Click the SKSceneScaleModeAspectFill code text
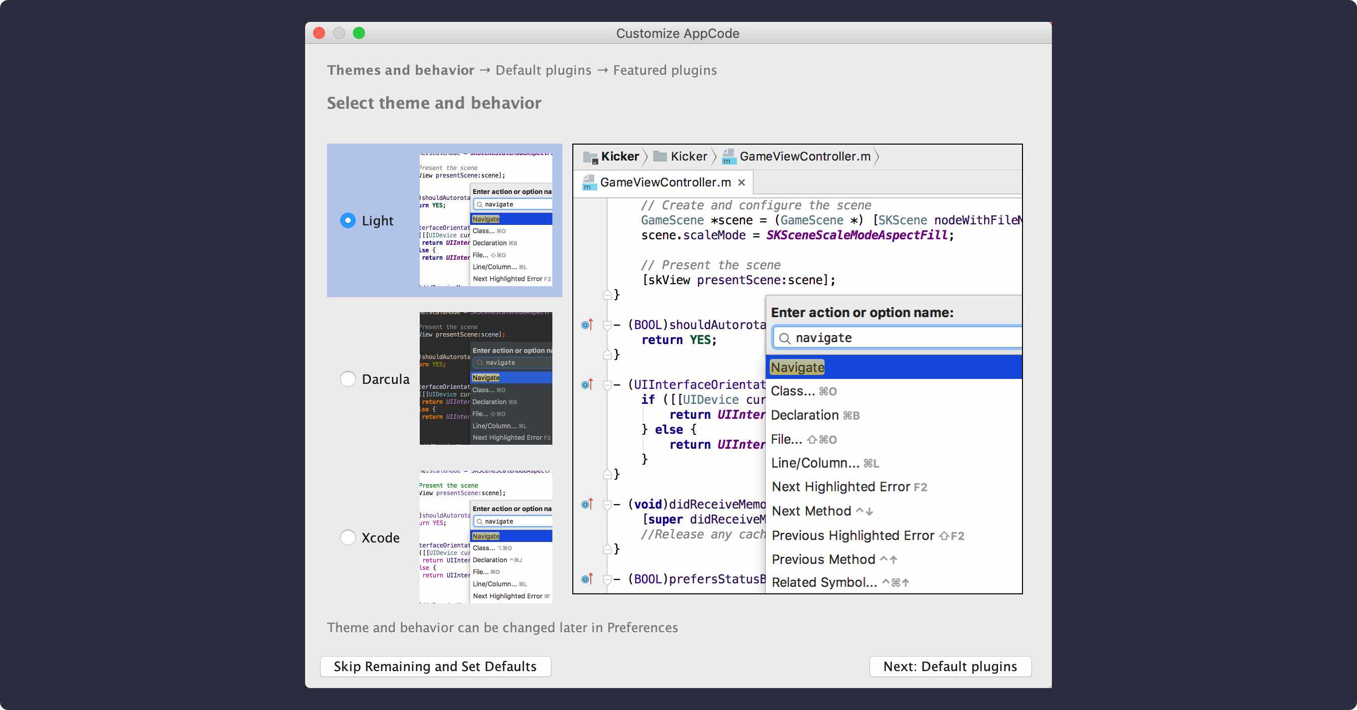Screen dimensions: 1357x710 (856, 235)
